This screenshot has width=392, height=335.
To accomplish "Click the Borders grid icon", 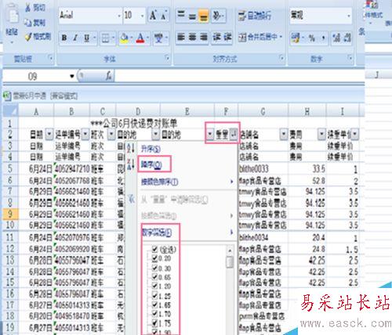I will pyautogui.click(x=105, y=38).
